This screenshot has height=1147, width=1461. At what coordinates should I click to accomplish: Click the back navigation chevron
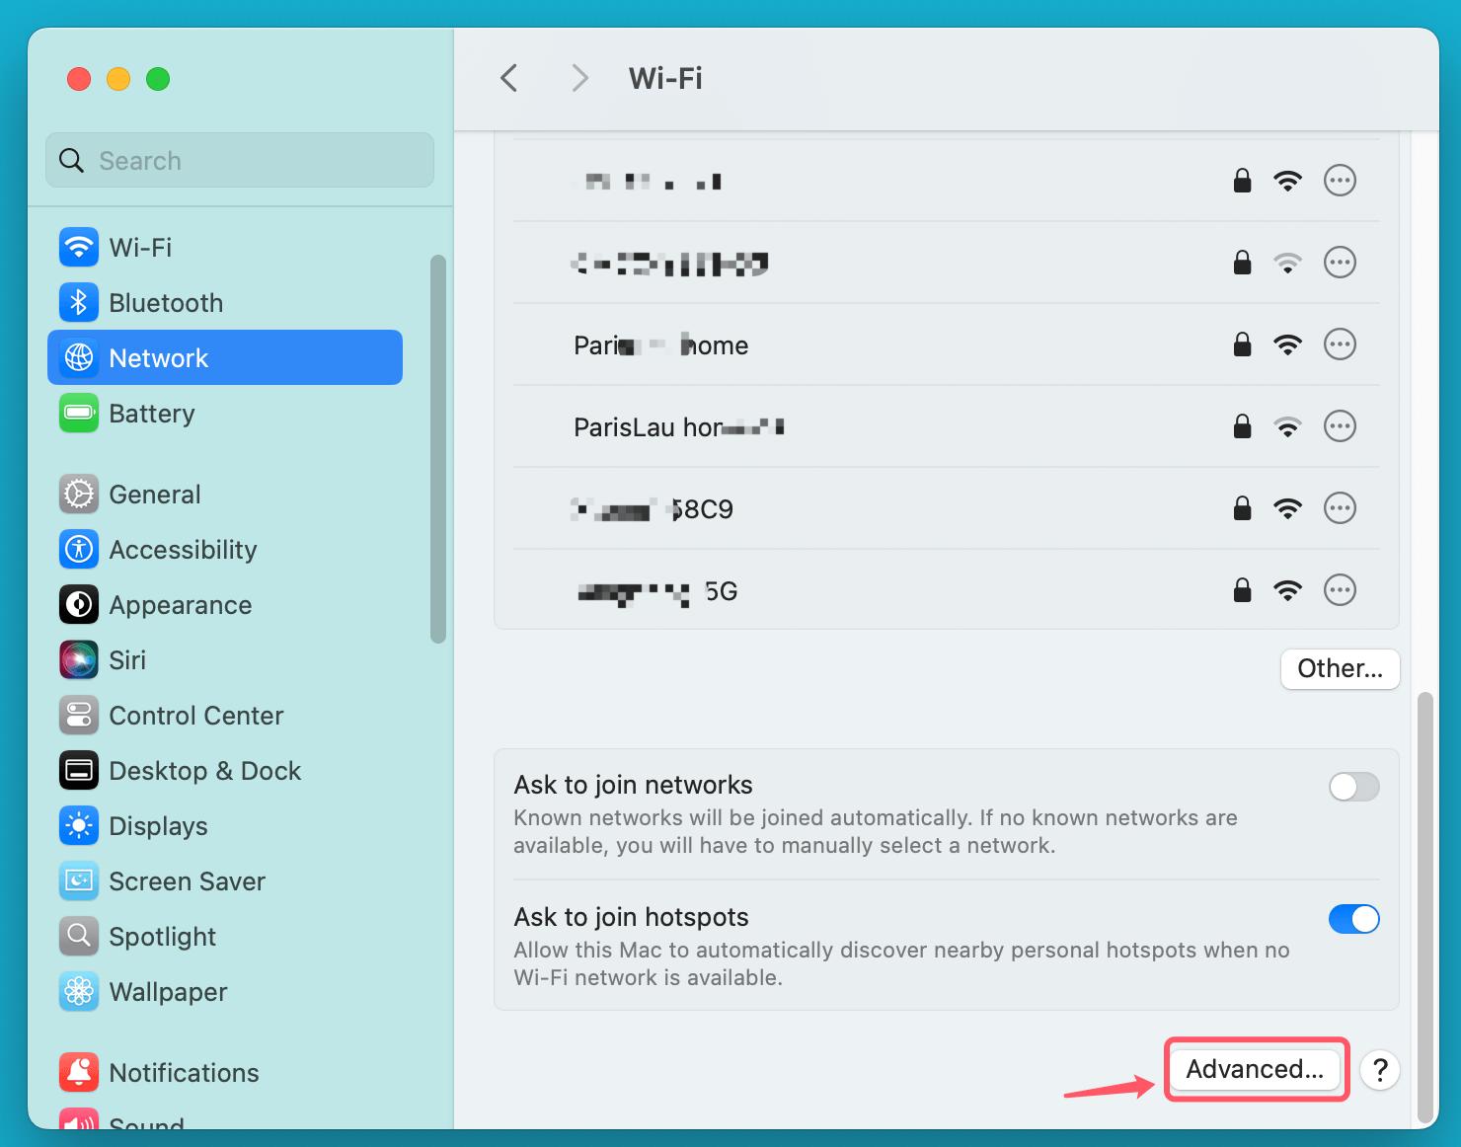(x=508, y=78)
